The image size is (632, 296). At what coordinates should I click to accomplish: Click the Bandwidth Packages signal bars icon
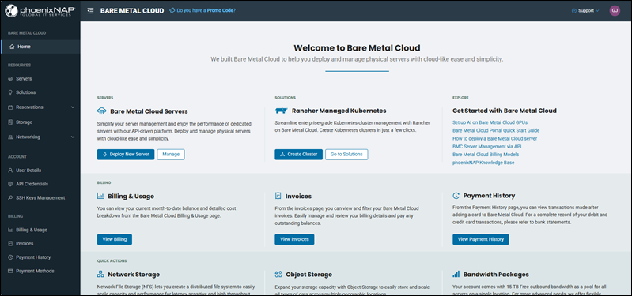456,274
